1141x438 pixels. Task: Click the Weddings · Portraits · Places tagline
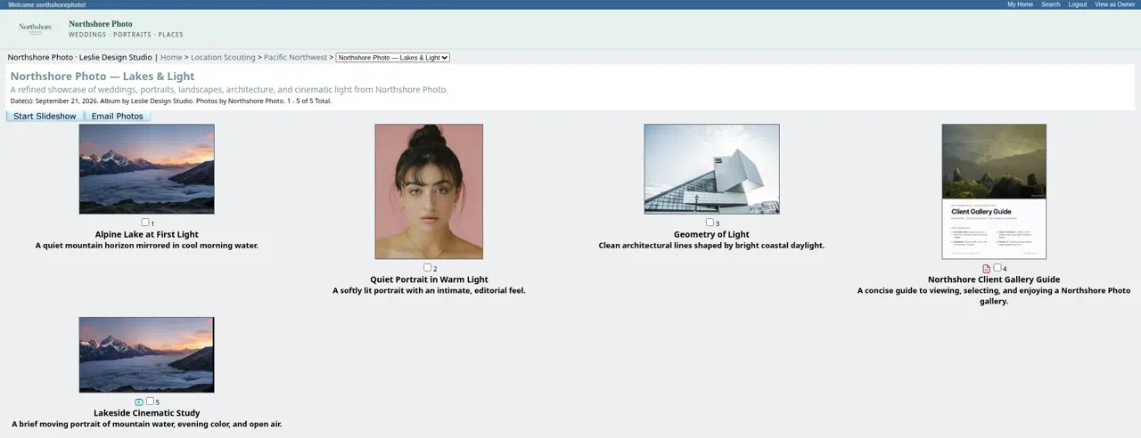point(126,35)
